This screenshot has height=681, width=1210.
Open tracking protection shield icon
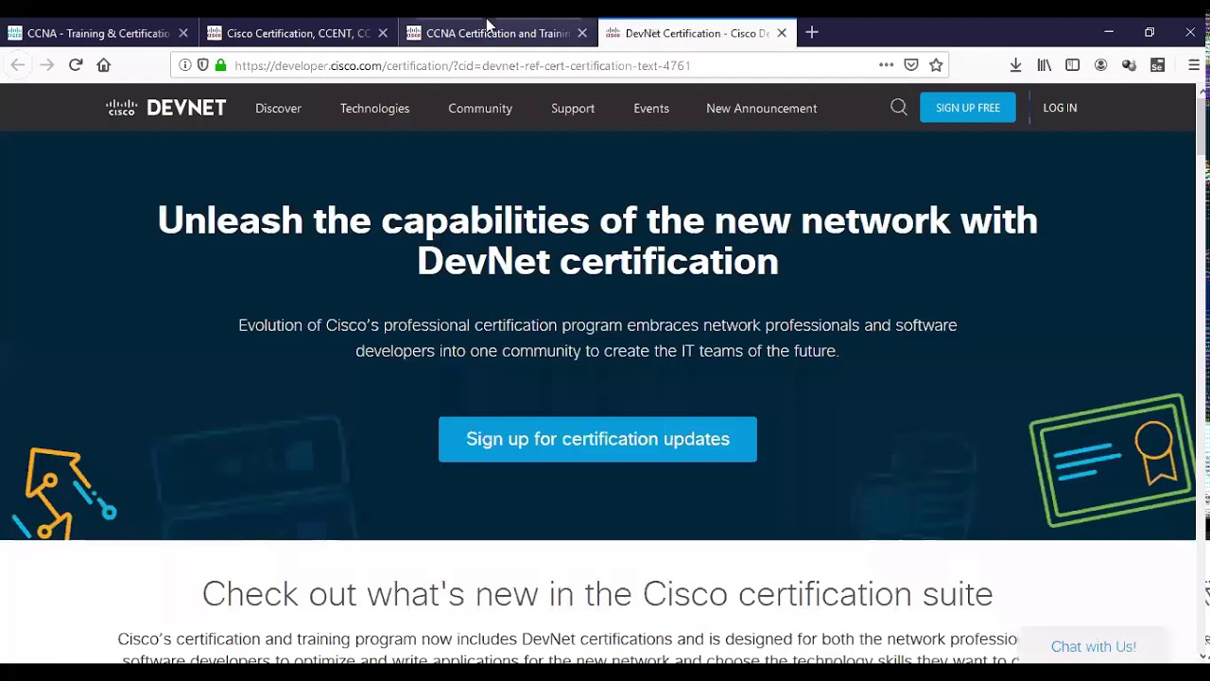click(202, 65)
